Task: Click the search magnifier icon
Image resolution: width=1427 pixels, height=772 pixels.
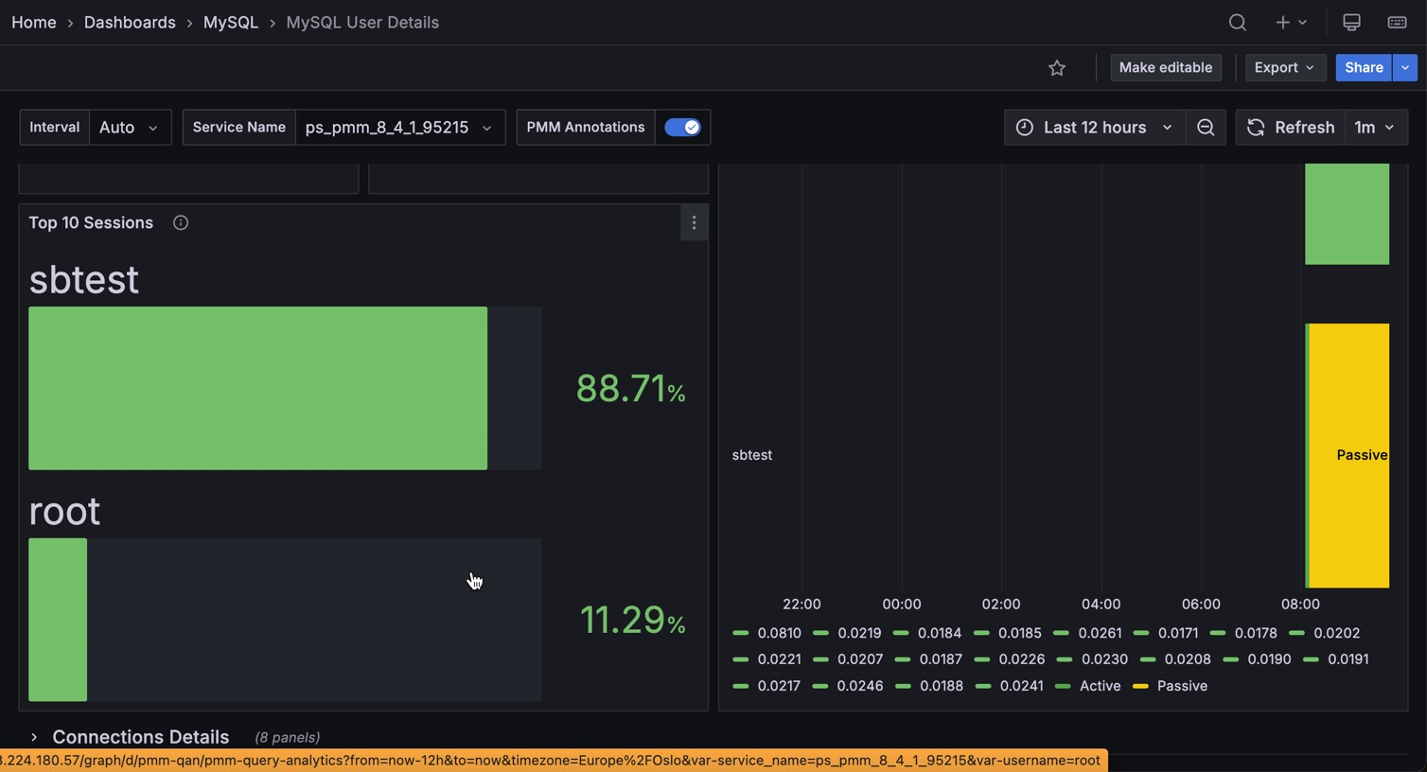Action: (1237, 23)
